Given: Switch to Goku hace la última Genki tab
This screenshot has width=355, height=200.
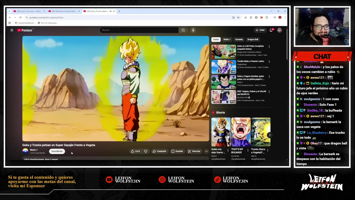Looking at the screenshot, I should click(64, 11).
